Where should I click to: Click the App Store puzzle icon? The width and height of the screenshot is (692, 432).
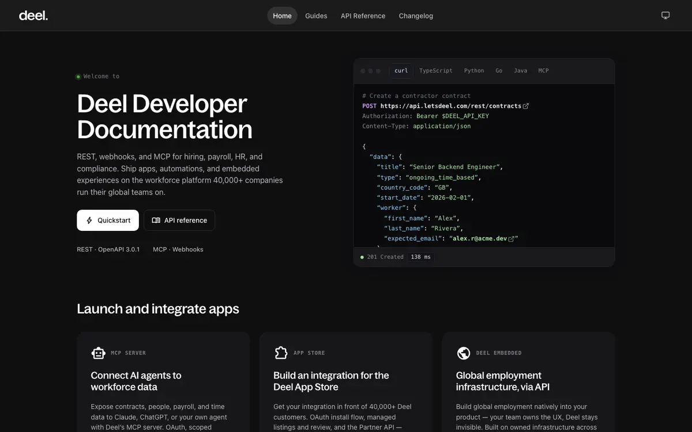point(281,353)
